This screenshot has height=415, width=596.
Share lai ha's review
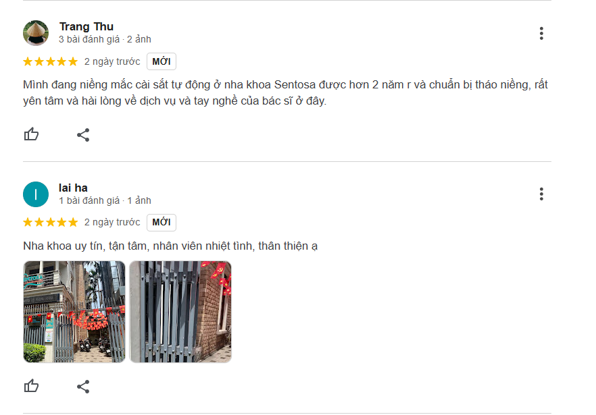click(83, 387)
